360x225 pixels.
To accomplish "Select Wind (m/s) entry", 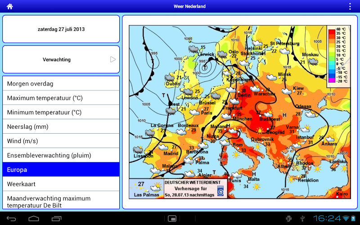I will pyautogui.click(x=61, y=141).
